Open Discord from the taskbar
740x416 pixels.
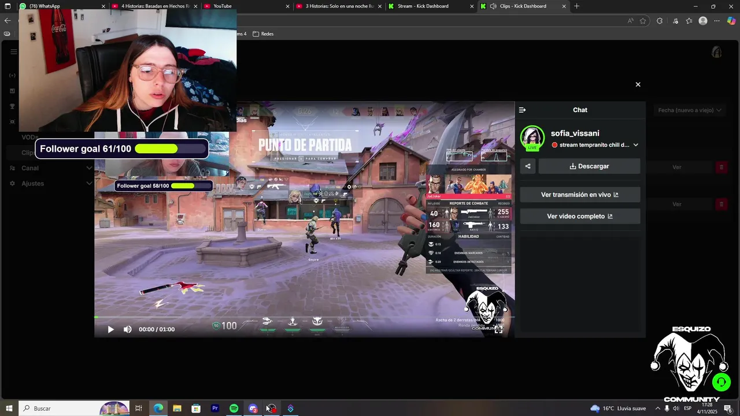click(253, 408)
